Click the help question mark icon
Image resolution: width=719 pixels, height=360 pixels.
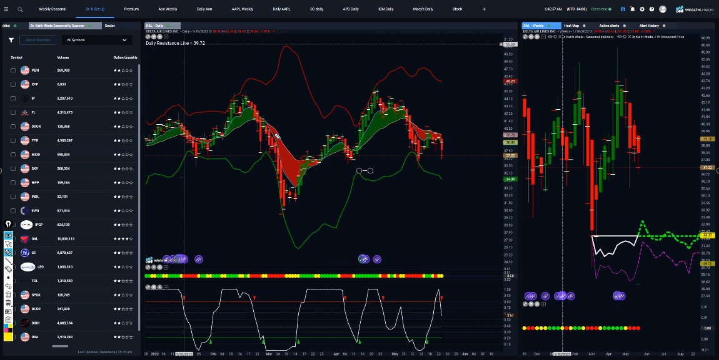point(651,9)
